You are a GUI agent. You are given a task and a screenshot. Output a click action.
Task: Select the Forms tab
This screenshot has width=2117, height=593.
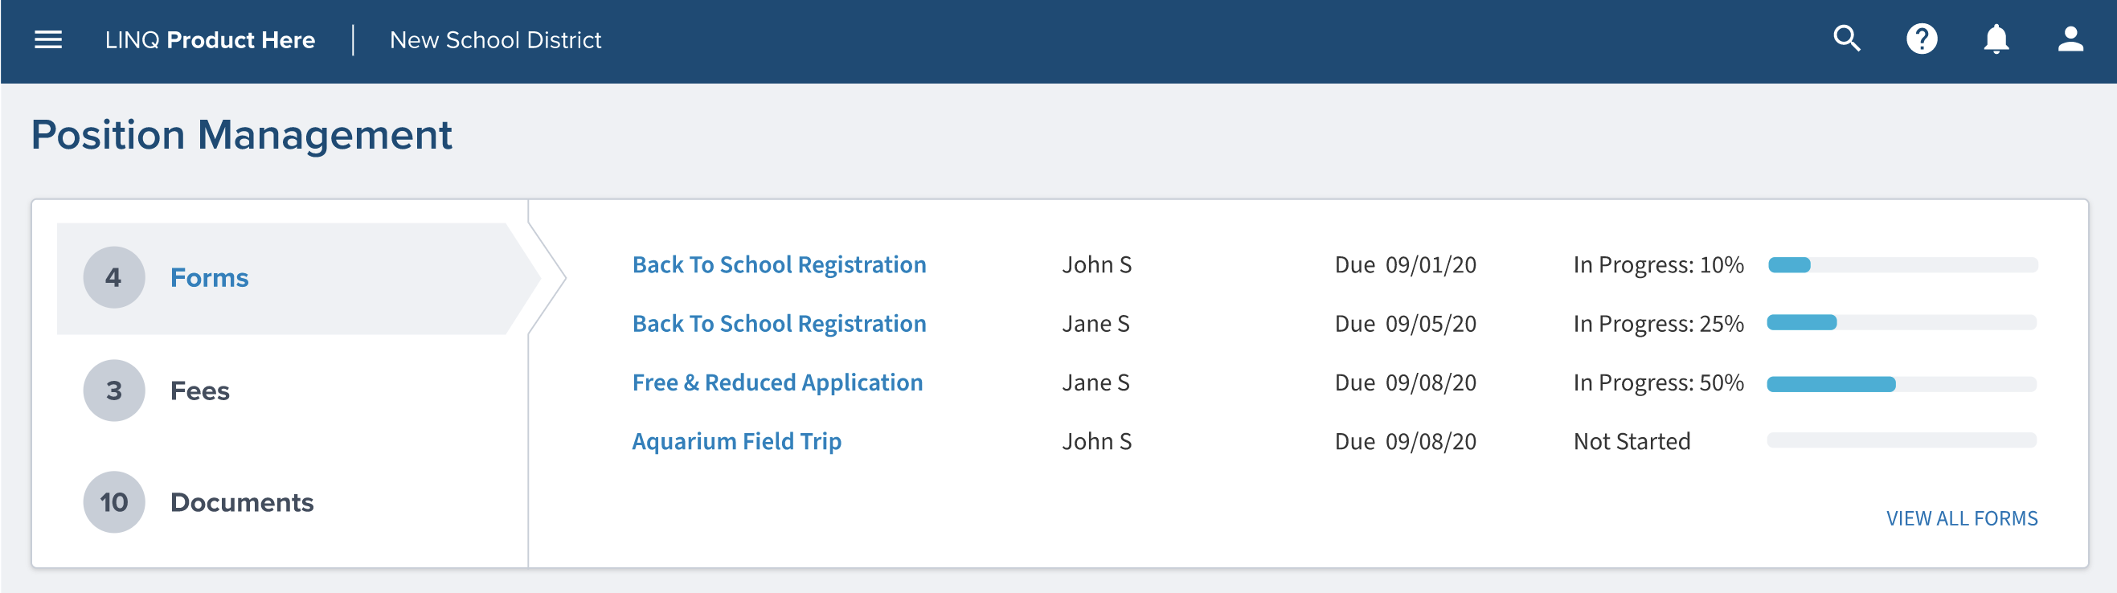[297, 279]
